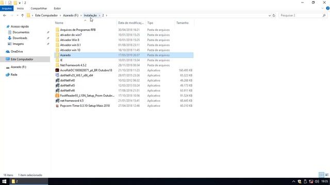Viewport: 330px width, 185px height.
Task: Click the search magnifier icon
Action: point(324,15)
